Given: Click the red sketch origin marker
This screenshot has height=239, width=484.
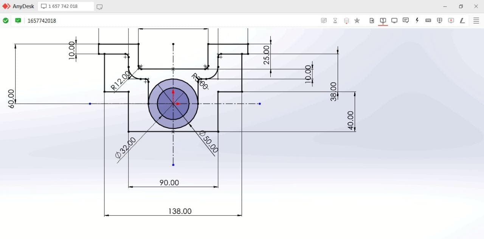Looking at the screenshot, I should click(173, 103).
